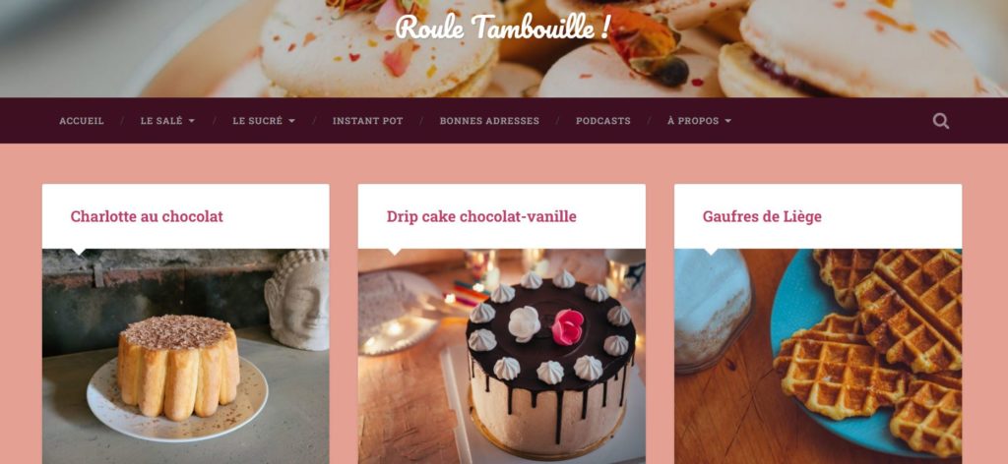Open the search magnifier icon
The image size is (1008, 464).
point(940,121)
